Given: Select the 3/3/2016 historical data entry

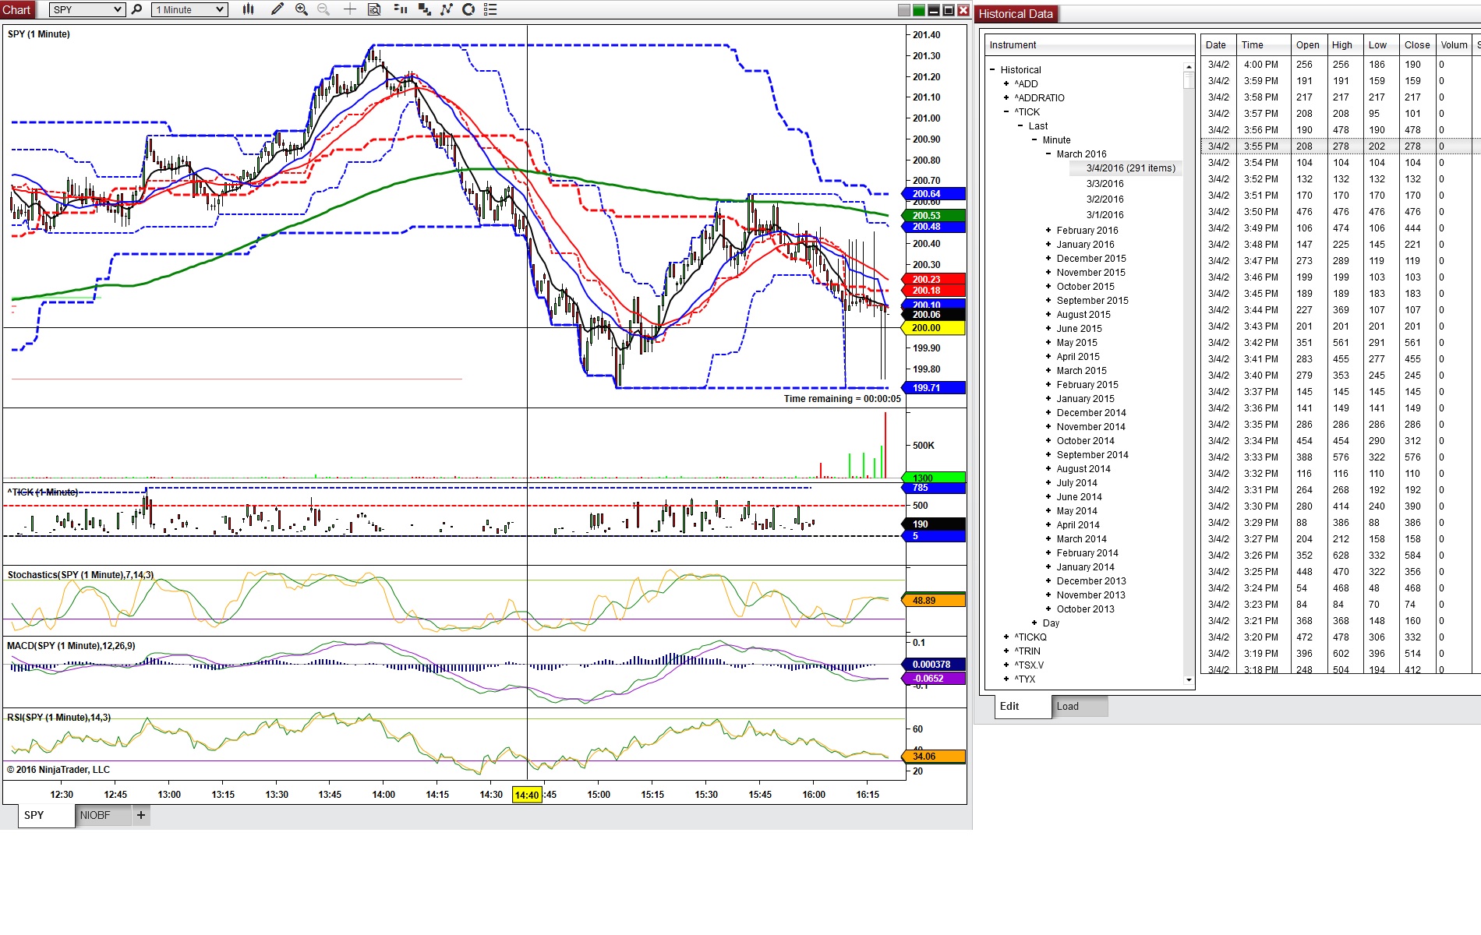Looking at the screenshot, I should (1105, 183).
